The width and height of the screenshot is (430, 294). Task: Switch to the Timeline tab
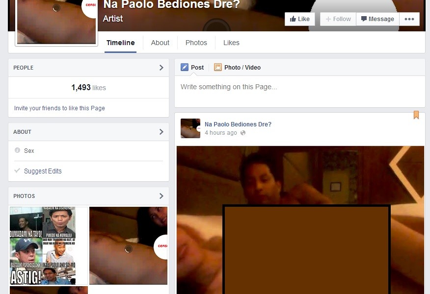(120, 43)
